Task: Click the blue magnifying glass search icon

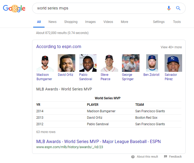Action: [178, 8]
